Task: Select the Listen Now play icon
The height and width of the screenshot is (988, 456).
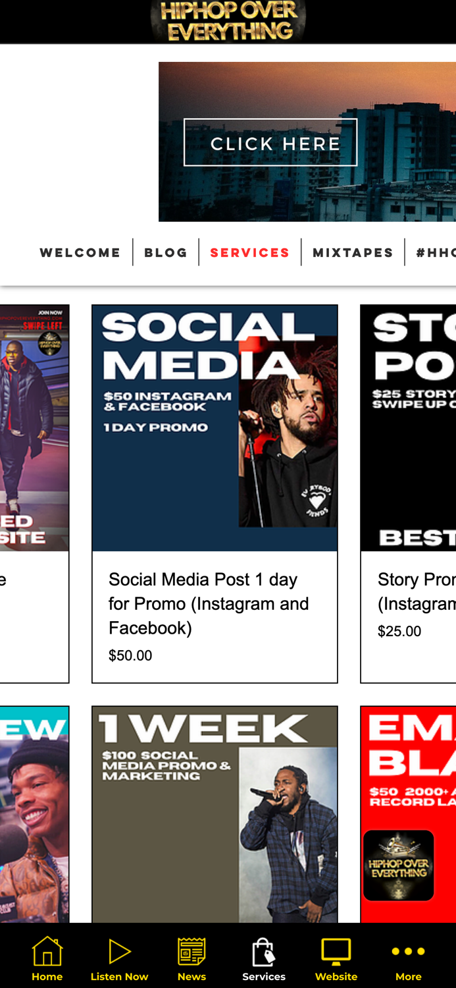Action: click(119, 950)
